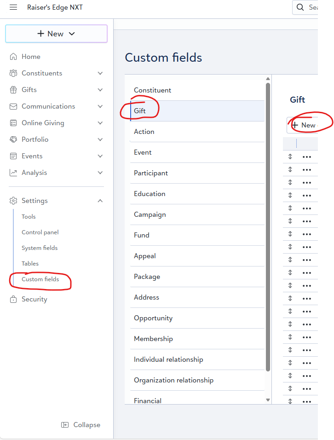This screenshot has width=334, height=440.
Task: Select the Event custom field category
Action: click(x=197, y=152)
